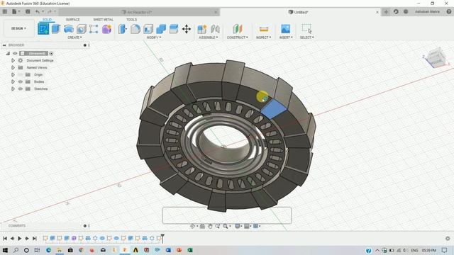Choose the Fillet tool icon
Image resolution: width=454 pixels, height=255 pixels.
coord(135,29)
